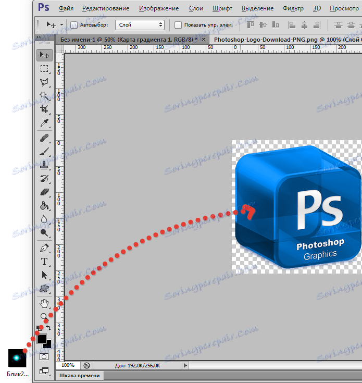Switch to Photoshop-Logo-Download-PNG.png tab
Image resolution: width=362 pixels, height=383 pixels.
(x=285, y=40)
